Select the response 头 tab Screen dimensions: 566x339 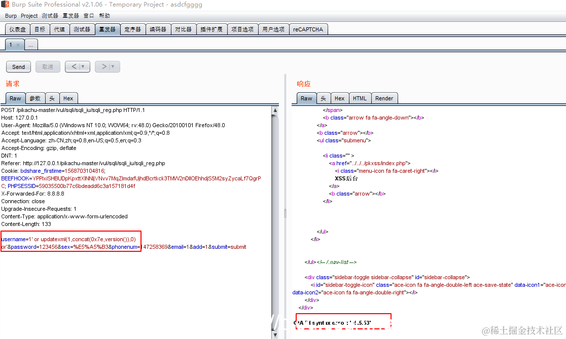pyautogui.click(x=324, y=98)
